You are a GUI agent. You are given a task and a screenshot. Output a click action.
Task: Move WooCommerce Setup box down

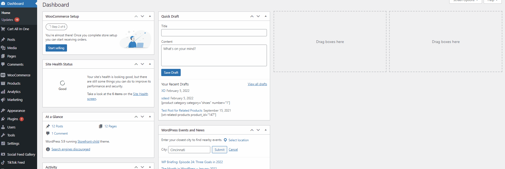tap(143, 16)
